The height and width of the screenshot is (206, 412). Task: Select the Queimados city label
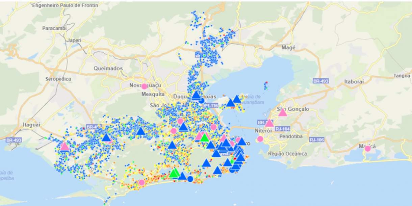pos(108,69)
